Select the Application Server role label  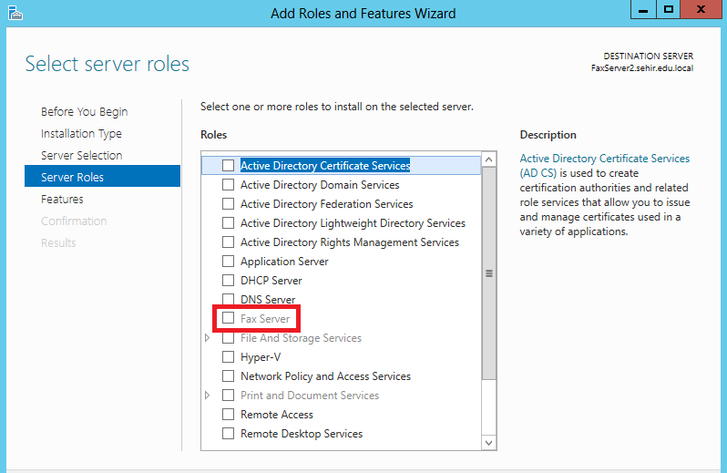[284, 262]
